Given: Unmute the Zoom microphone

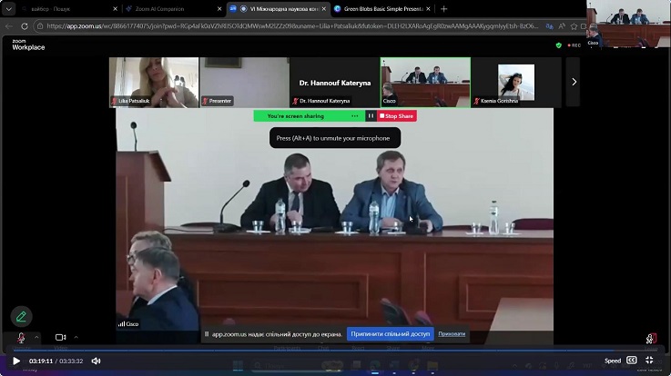Looking at the screenshot, I should [x=21, y=337].
